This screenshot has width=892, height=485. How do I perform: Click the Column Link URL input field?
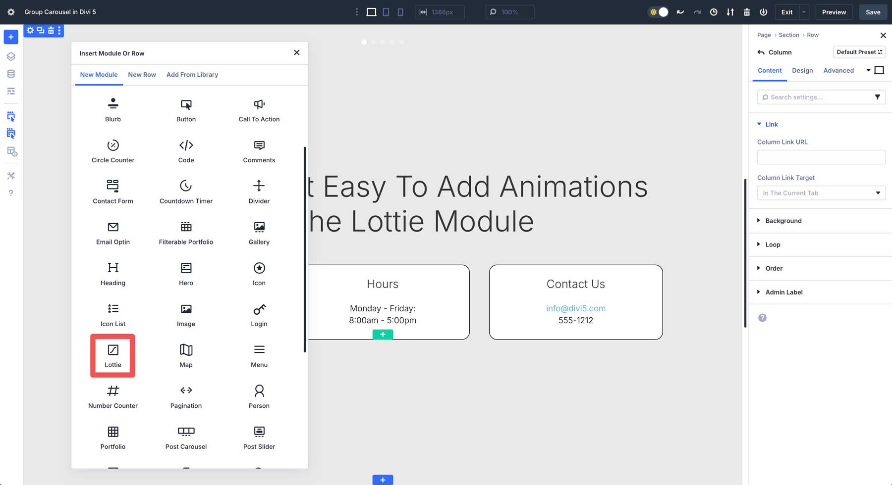(x=821, y=157)
